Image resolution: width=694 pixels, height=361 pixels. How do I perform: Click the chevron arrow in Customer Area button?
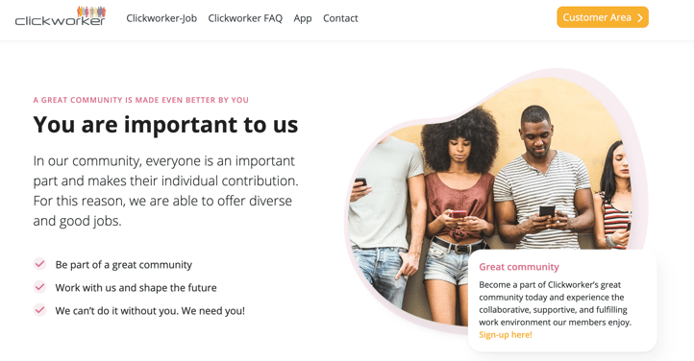tap(640, 17)
